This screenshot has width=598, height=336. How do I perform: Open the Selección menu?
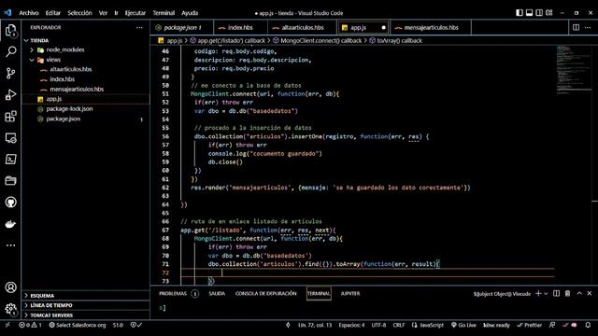point(79,13)
